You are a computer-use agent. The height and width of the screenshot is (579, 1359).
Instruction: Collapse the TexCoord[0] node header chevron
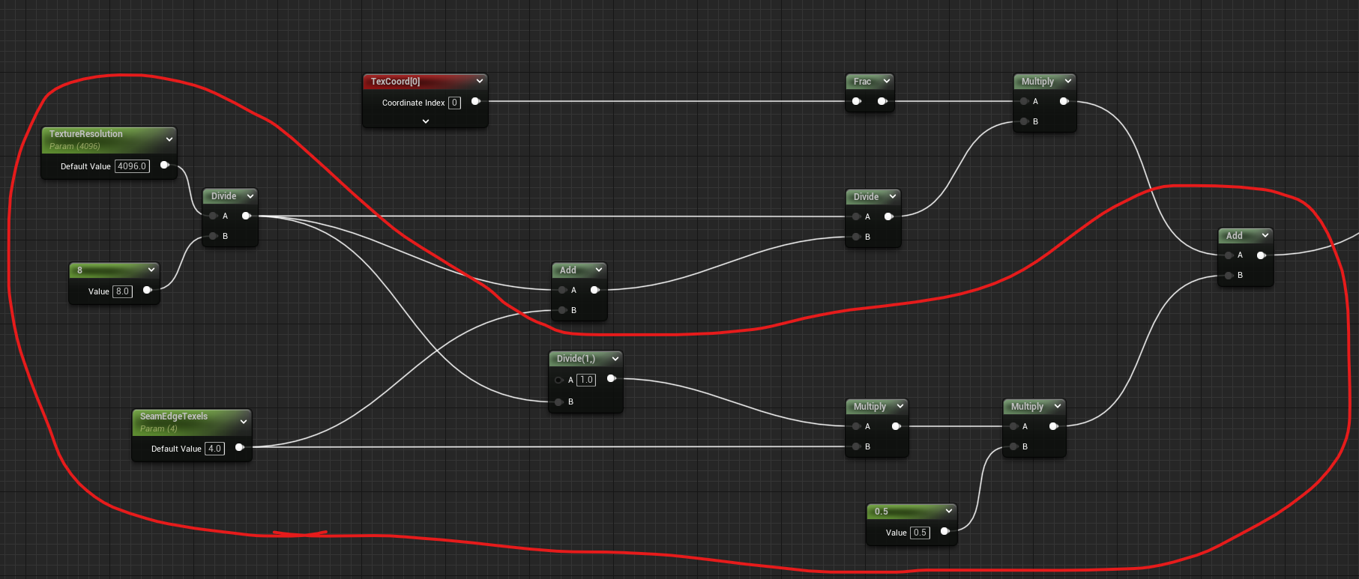coord(480,81)
